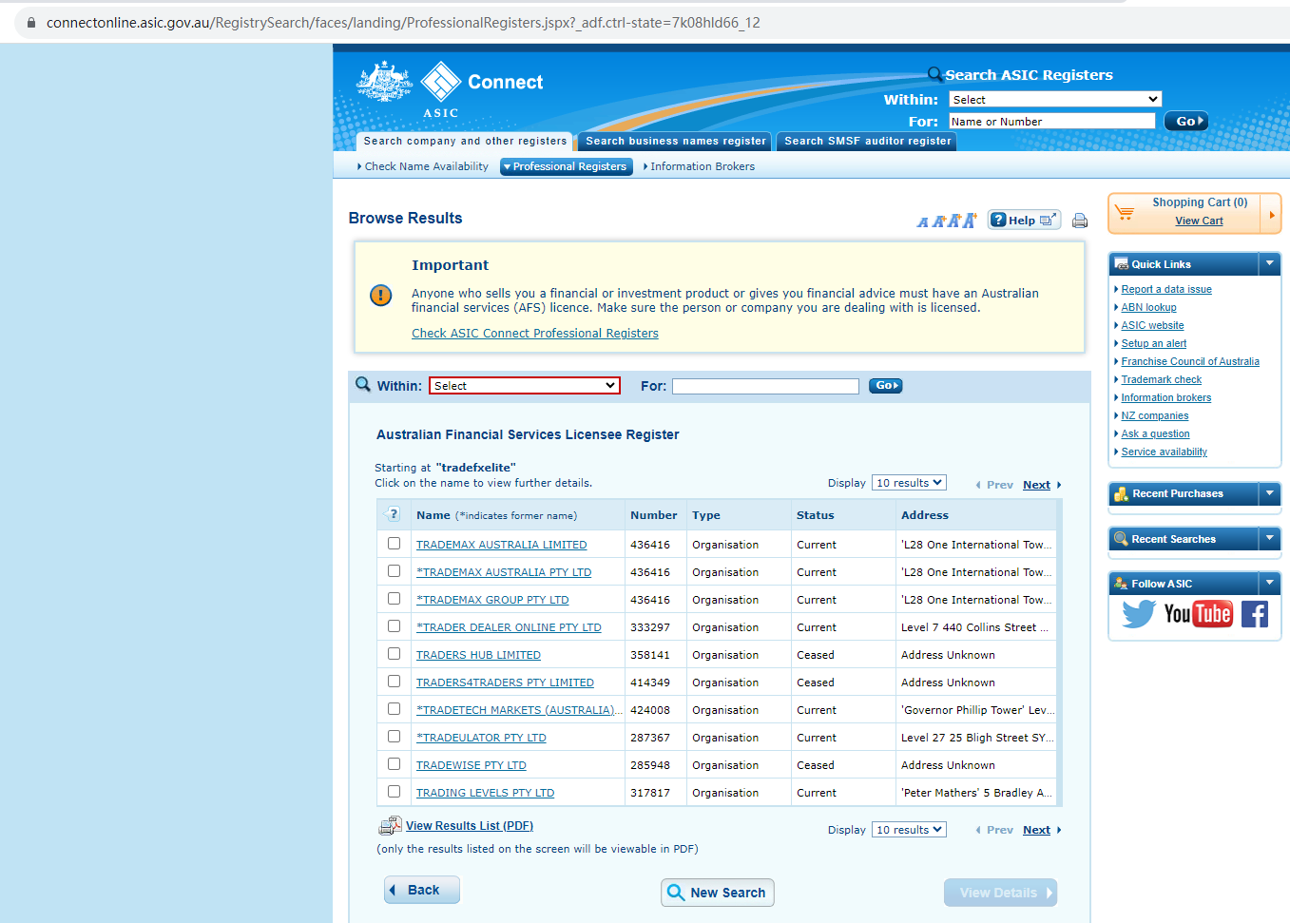Expand the Recent Searches panel
The image size is (1290, 923).
click(1269, 538)
